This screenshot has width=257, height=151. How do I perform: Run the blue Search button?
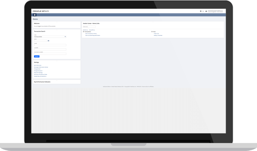pyautogui.click(x=37, y=56)
